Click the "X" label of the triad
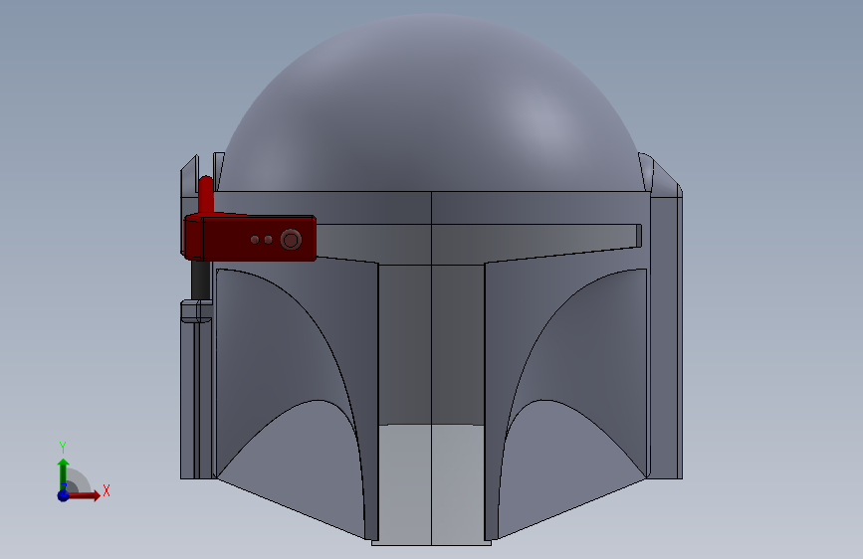 click(107, 490)
